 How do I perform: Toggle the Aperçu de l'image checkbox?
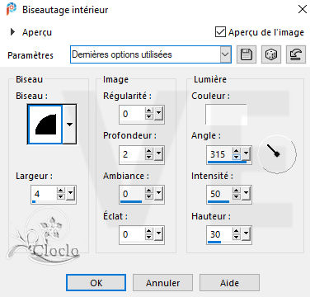point(220,32)
